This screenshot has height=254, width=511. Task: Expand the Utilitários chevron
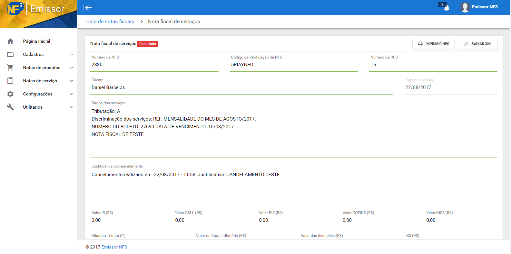[x=72, y=107]
